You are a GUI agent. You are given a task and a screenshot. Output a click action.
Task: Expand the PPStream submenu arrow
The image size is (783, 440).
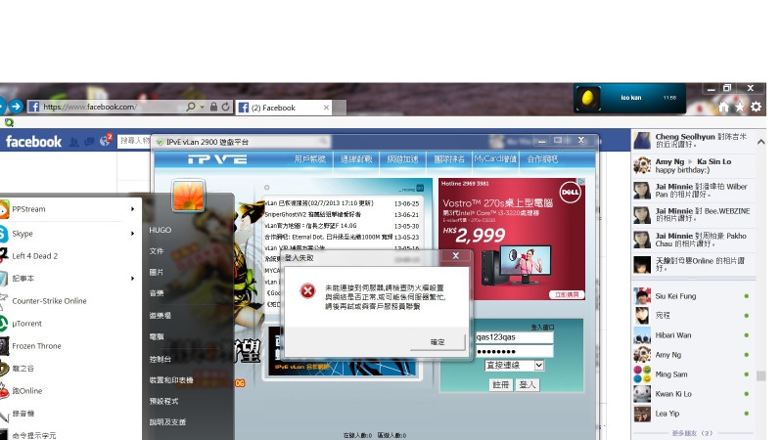point(132,209)
